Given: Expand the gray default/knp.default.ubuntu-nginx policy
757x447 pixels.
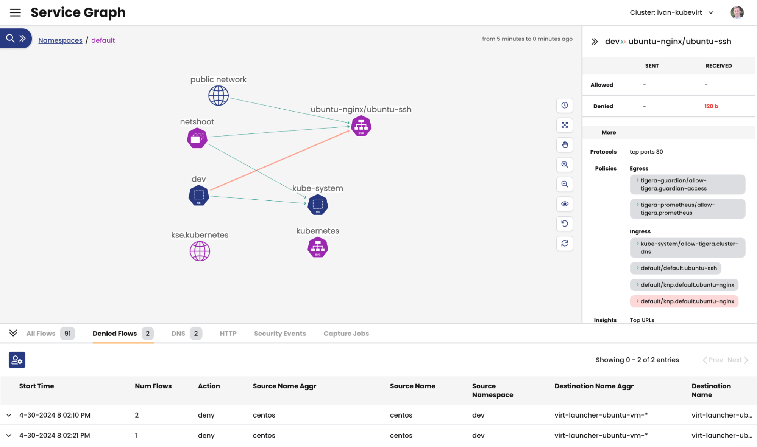Looking at the screenshot, I should click(684, 285).
